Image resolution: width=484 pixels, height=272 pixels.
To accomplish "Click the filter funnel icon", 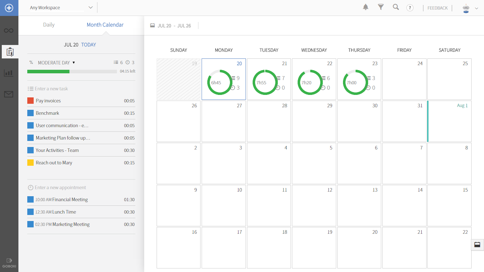I will (381, 7).
